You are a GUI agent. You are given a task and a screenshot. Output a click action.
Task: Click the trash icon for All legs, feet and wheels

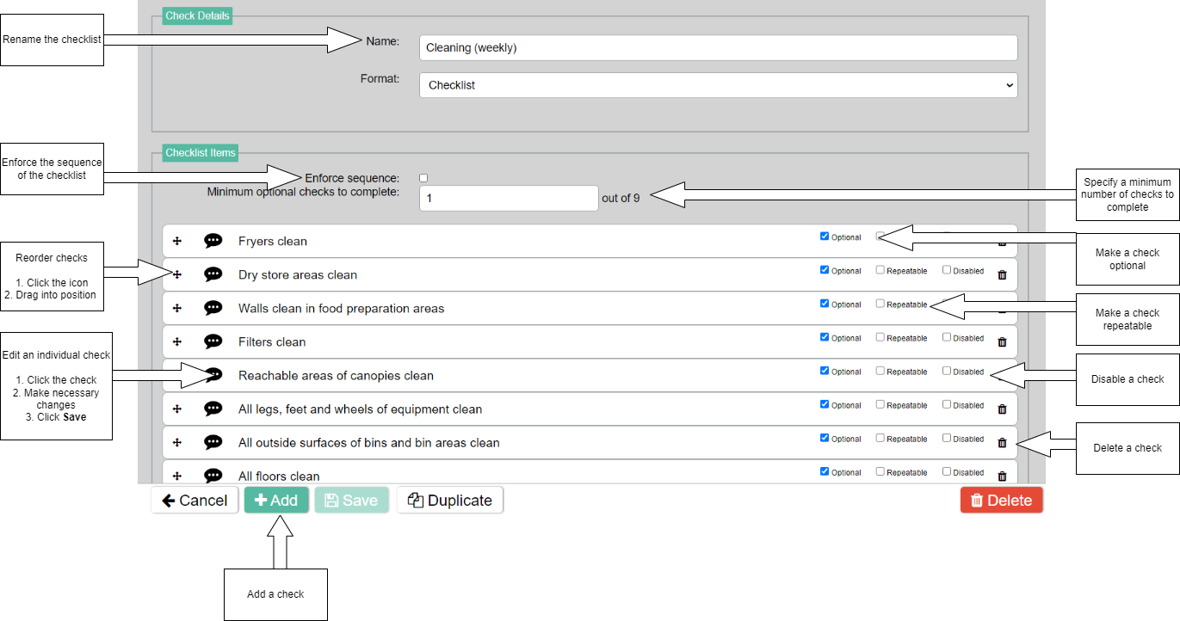(x=1002, y=409)
